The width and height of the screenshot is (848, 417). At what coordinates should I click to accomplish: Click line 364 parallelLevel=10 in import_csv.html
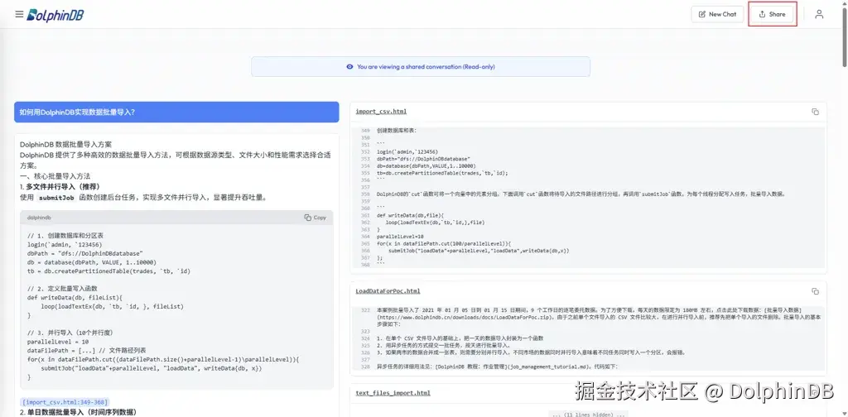tap(400, 237)
